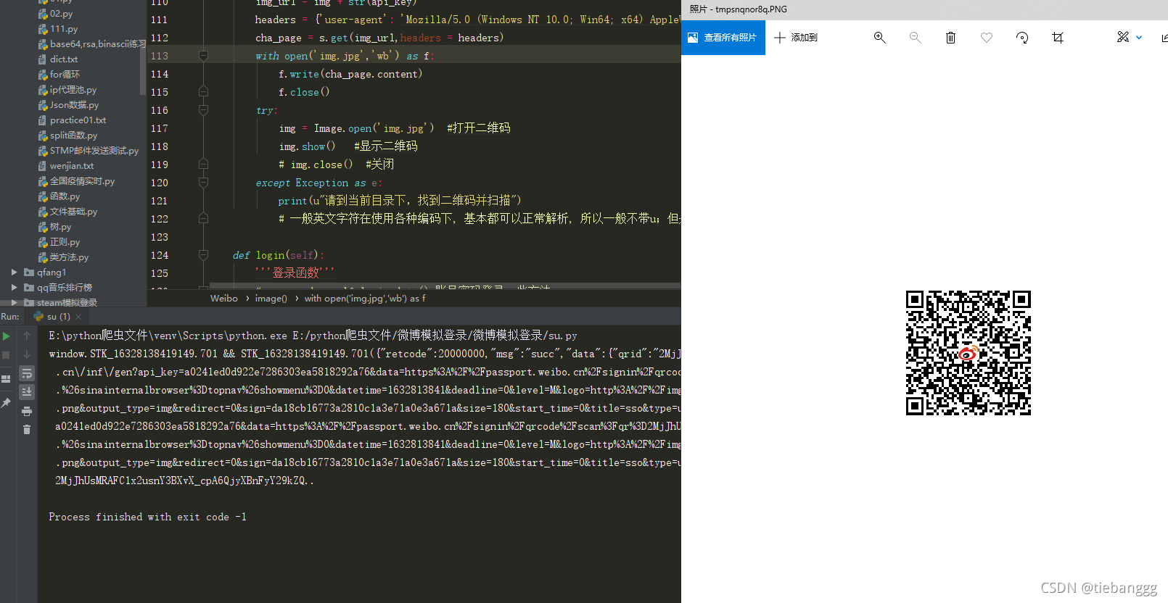Viewport: 1168px width, 603px height.
Task: Move down the stack trace in Run panel
Action: [27, 354]
